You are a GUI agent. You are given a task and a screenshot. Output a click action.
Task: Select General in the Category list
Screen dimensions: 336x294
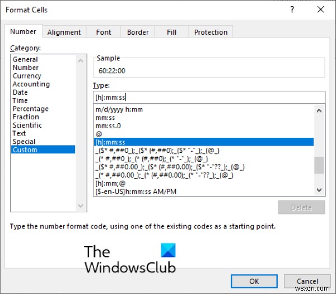pyautogui.click(x=43, y=59)
